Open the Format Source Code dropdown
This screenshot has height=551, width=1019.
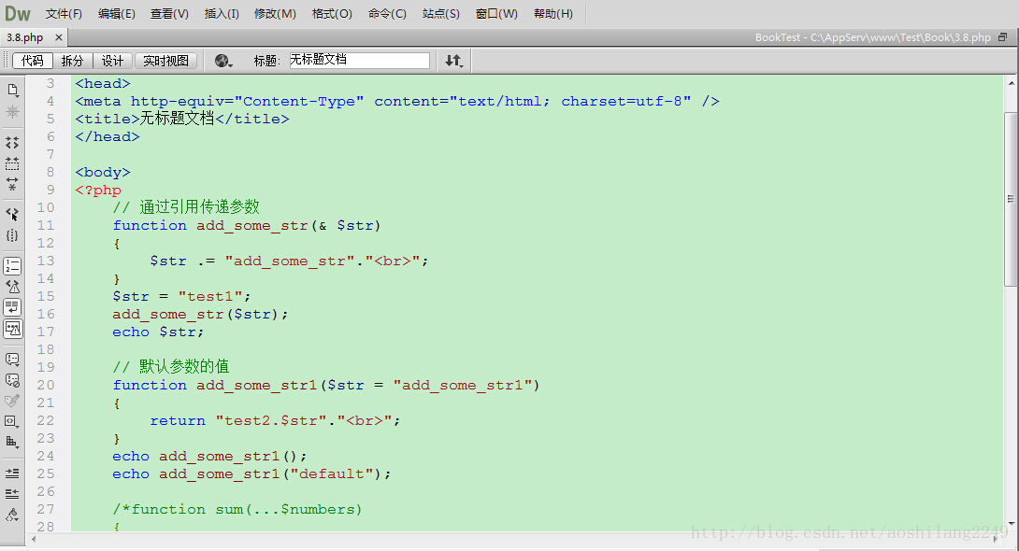12,516
